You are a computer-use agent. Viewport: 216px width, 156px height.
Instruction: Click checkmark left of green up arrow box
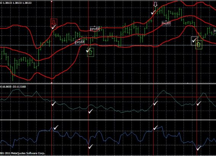[x=88, y=50]
